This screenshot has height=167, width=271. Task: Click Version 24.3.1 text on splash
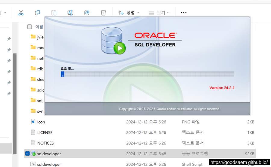point(222,88)
